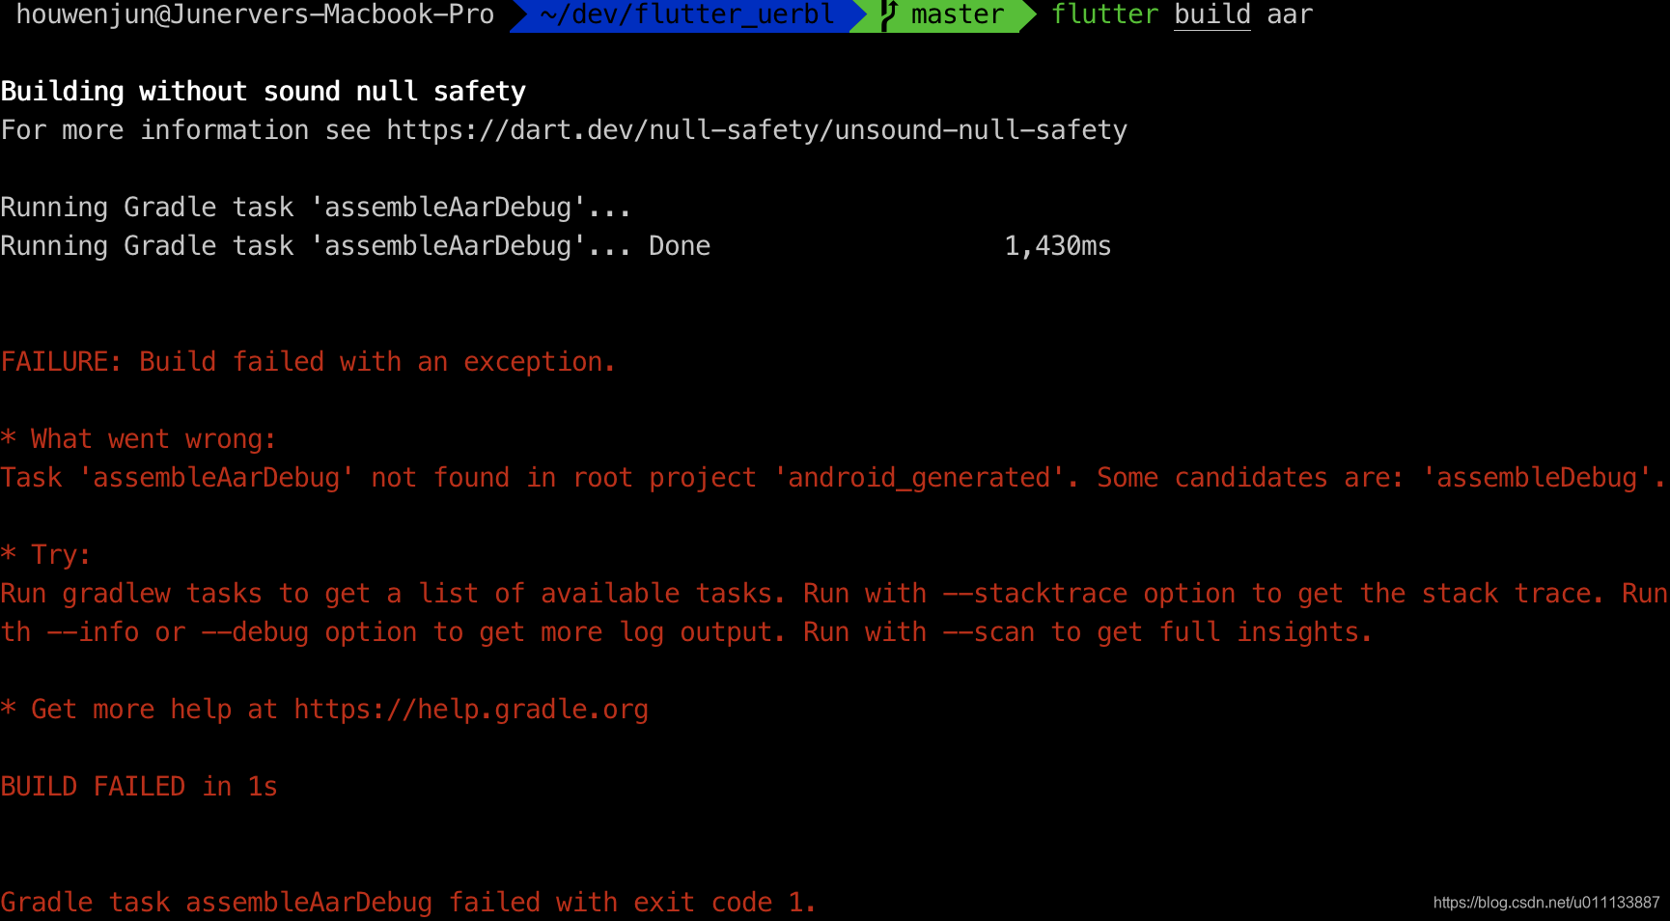Click the '* What went wrong:' line

138,439
